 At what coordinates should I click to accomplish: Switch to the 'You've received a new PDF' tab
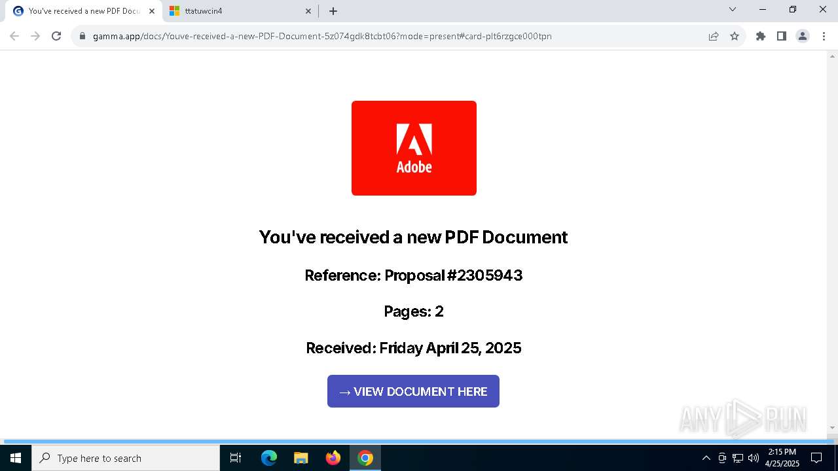[83, 11]
